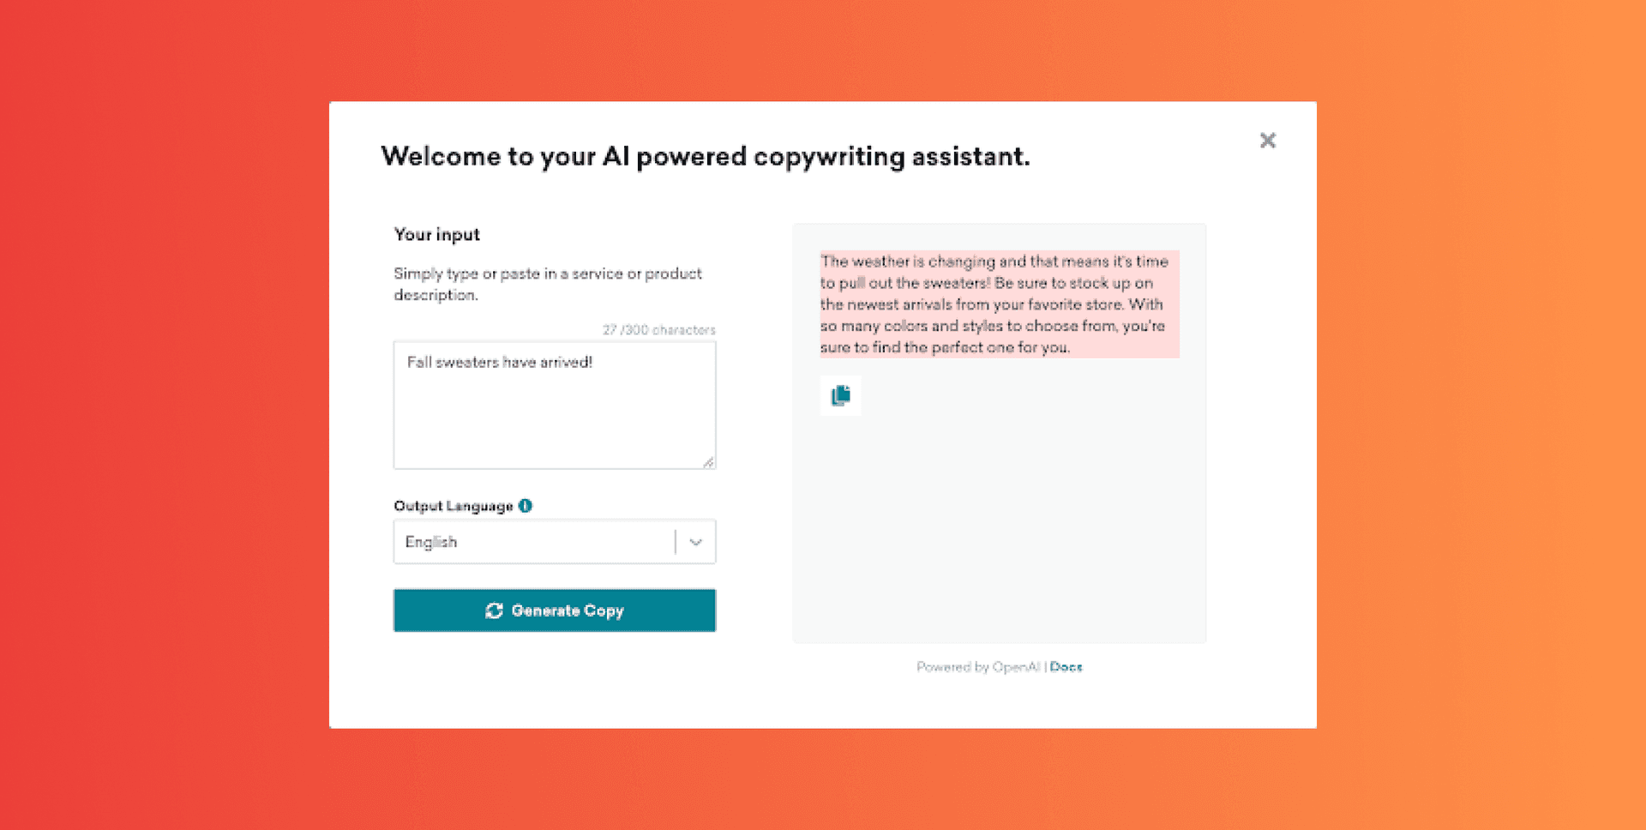Close the copywriting assistant dialog
The width and height of the screenshot is (1646, 830).
pyautogui.click(x=1267, y=141)
